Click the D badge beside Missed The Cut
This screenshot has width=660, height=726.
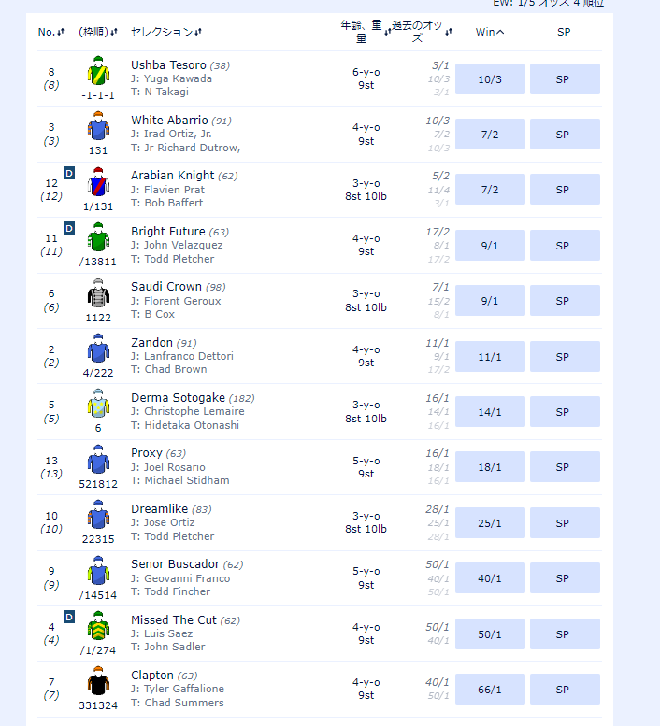(68, 617)
